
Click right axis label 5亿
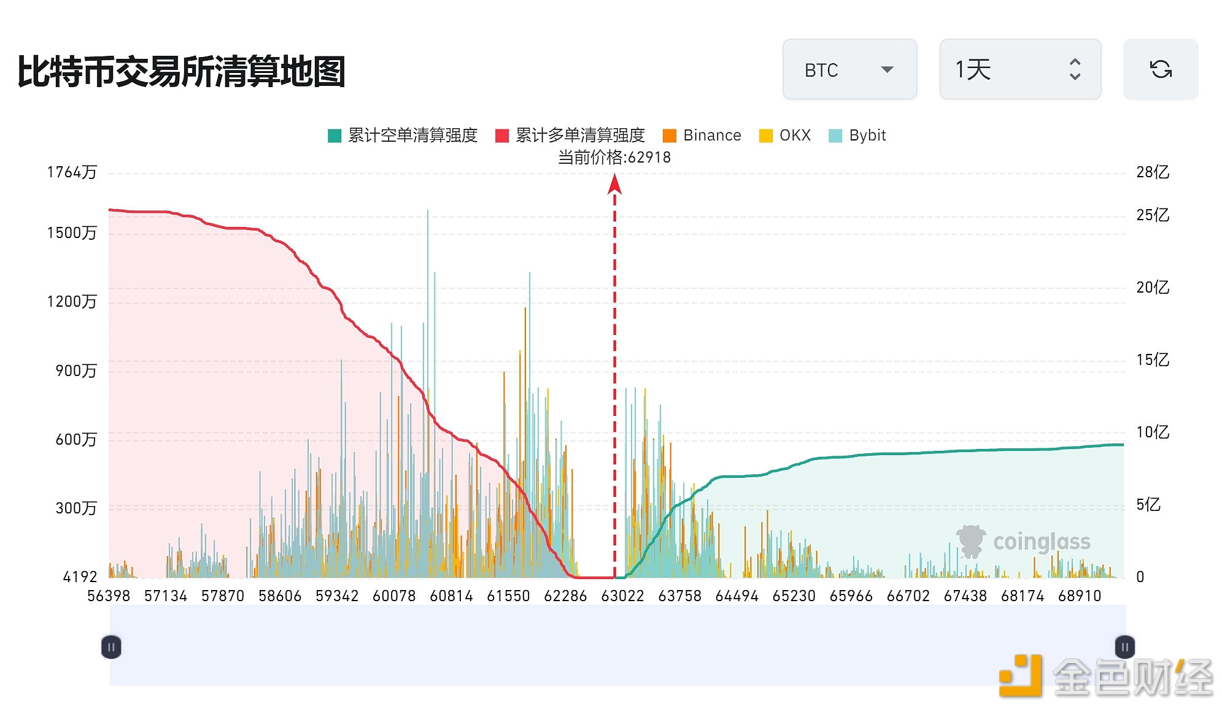point(1148,505)
